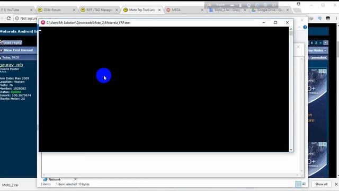
Task: Click inside the black console area
Action: pos(164,89)
